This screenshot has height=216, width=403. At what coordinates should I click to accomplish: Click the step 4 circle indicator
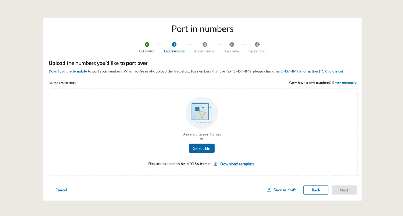click(x=232, y=44)
